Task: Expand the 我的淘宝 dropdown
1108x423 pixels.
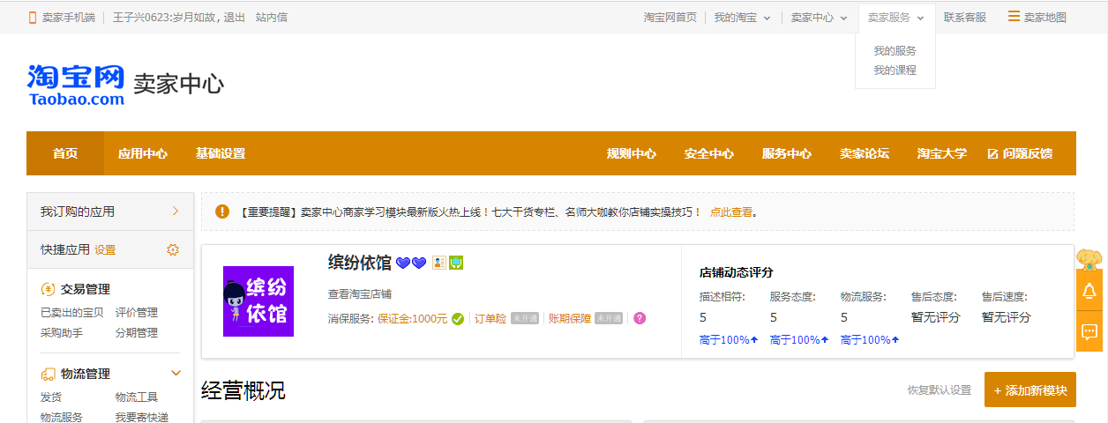Action: [x=742, y=17]
